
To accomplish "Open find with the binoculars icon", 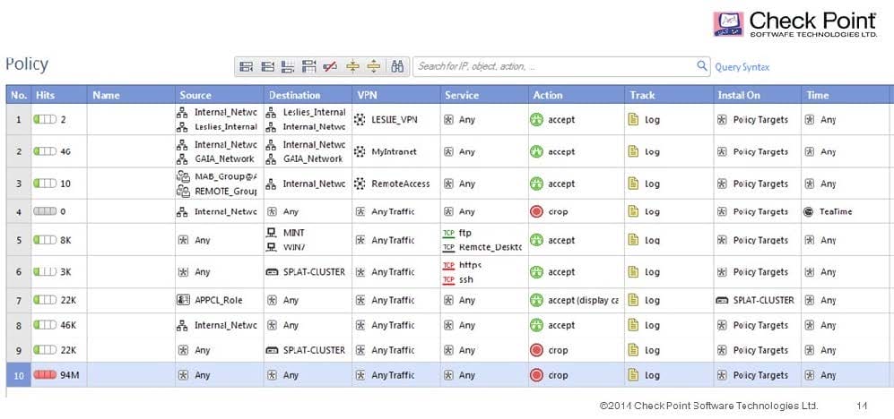I will click(397, 66).
